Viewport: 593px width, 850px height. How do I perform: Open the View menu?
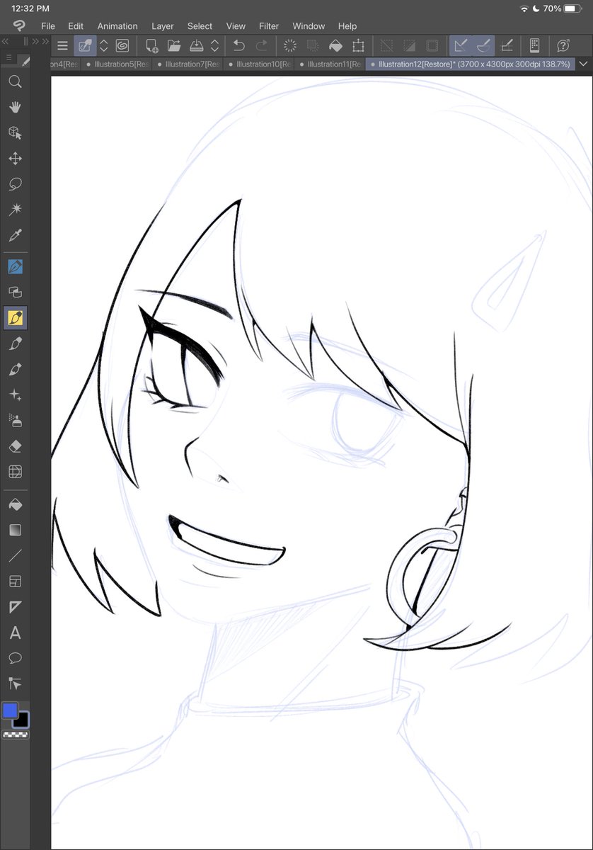click(x=236, y=26)
